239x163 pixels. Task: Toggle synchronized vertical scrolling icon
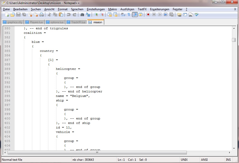tap(110, 15)
